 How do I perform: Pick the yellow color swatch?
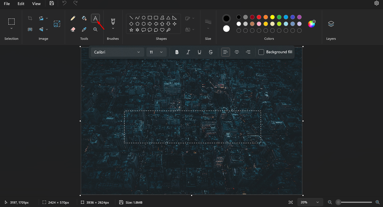[272, 17]
